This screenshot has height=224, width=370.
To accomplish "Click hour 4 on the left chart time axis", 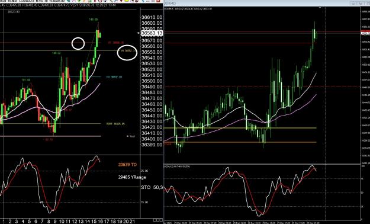I will [x=23, y=222].
